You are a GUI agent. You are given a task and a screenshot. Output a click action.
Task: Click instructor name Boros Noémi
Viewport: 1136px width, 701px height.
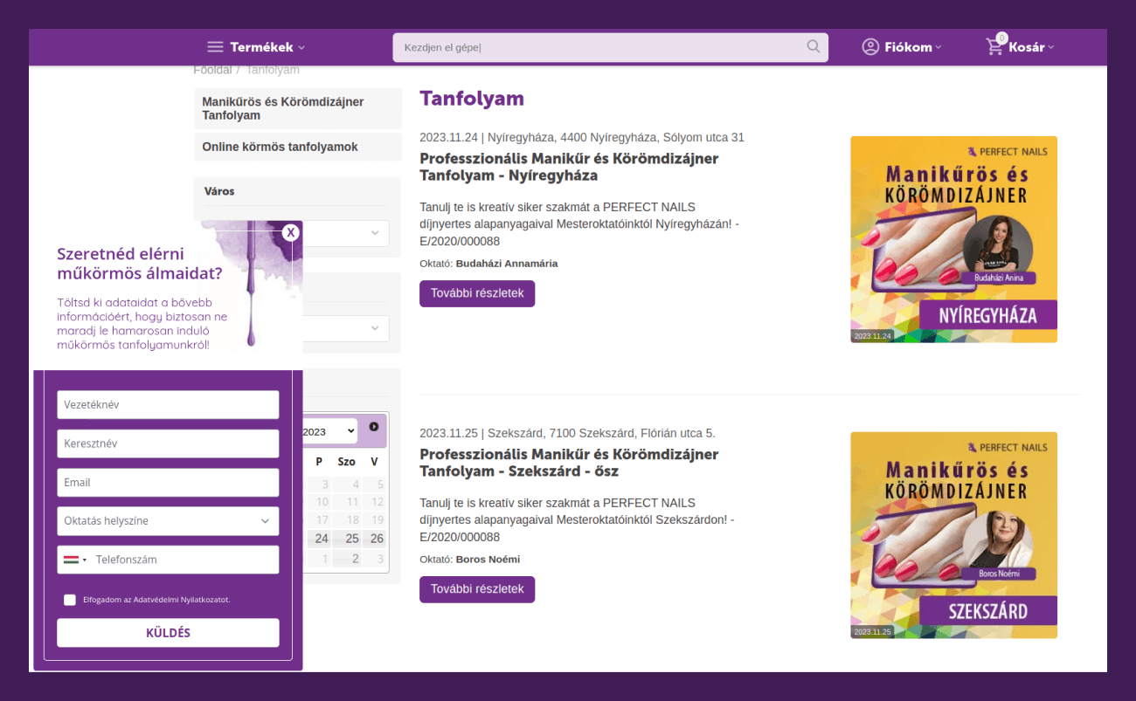[x=488, y=560]
